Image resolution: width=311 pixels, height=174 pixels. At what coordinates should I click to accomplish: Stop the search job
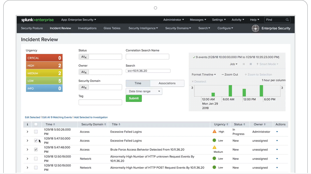tap(251, 64)
